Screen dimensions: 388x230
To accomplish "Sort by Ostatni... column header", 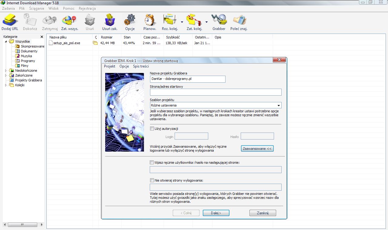I will [x=202, y=37].
